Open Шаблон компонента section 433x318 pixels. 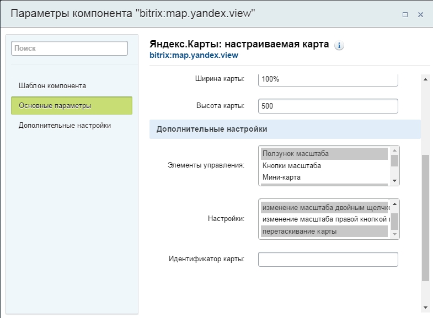[x=52, y=86]
